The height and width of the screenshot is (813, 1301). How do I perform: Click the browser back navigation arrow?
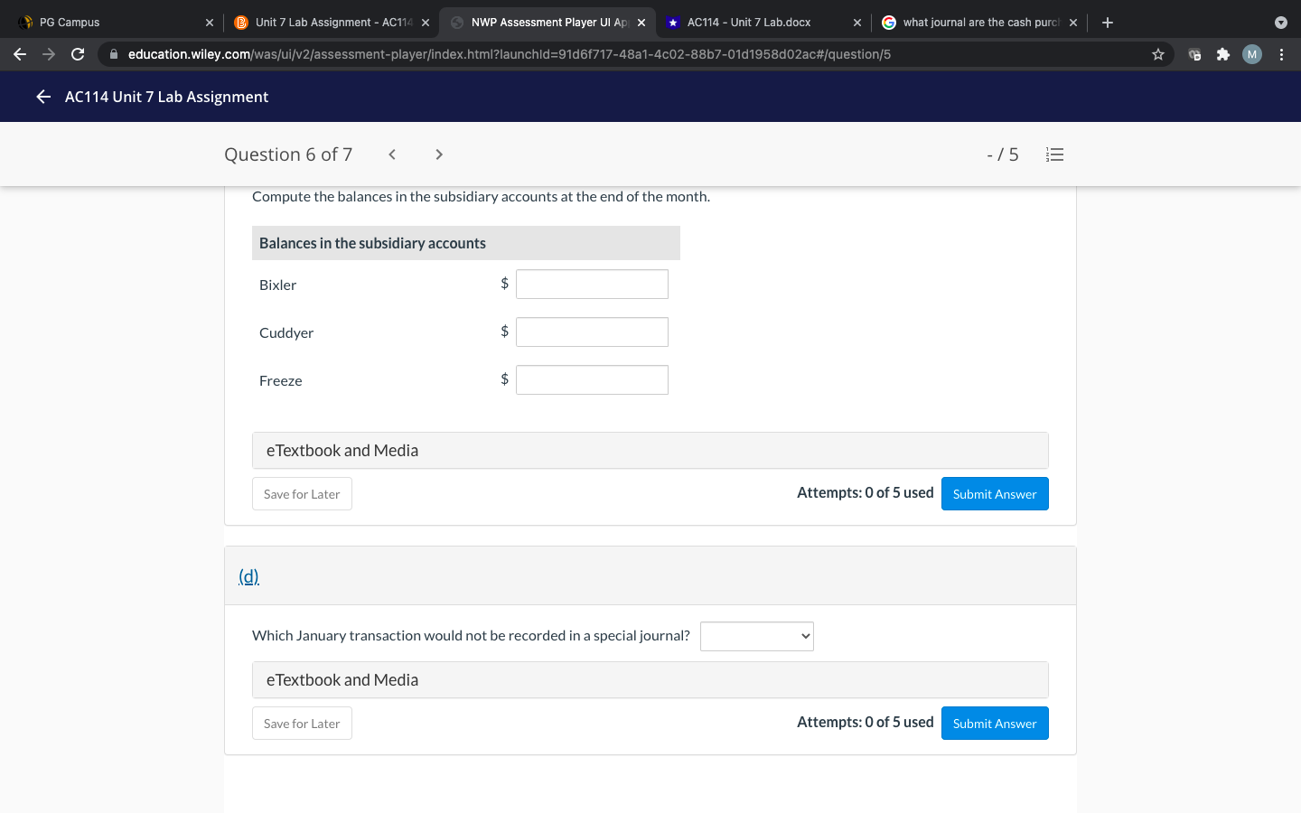20,54
